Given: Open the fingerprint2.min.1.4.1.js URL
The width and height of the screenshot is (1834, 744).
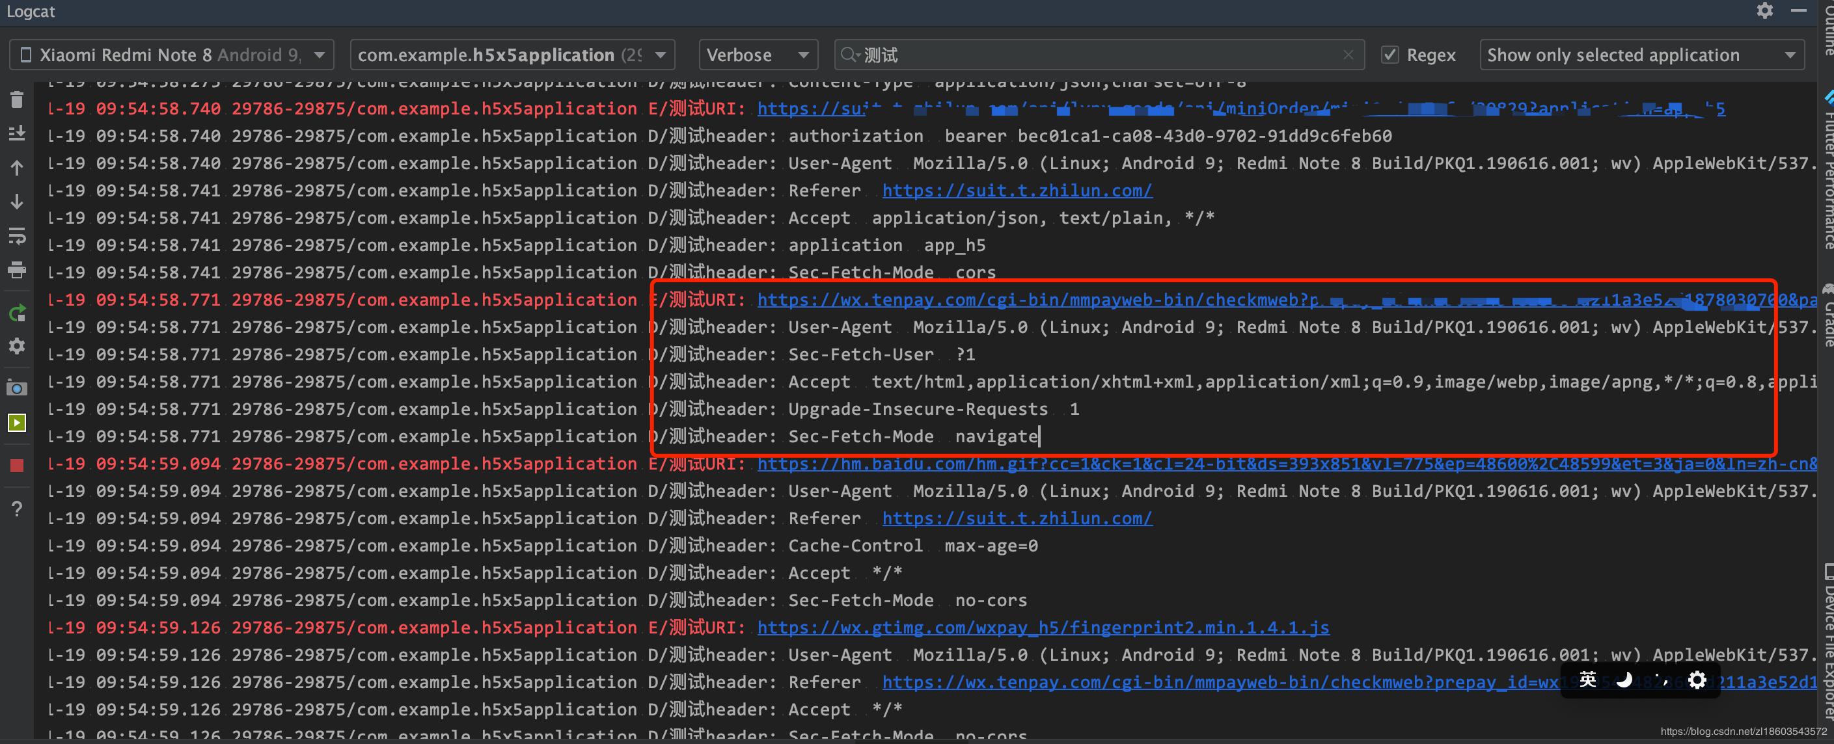Looking at the screenshot, I should [1043, 628].
